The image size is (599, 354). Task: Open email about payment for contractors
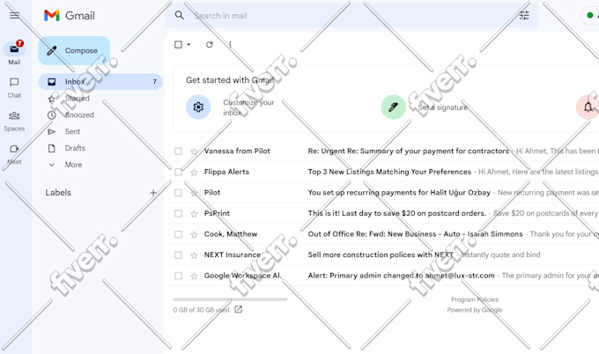pos(382,151)
